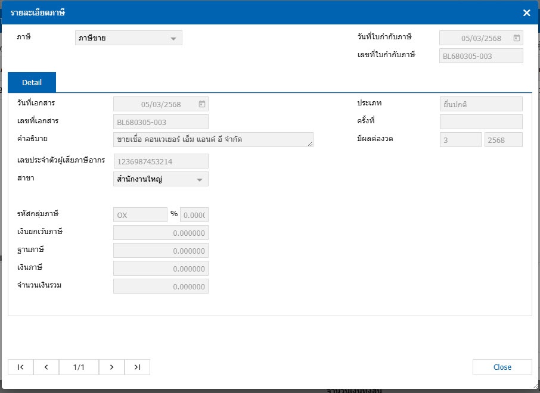Screen dimensions: 540x393
Task: Close dialog with X icon
Action: [x=526, y=13]
